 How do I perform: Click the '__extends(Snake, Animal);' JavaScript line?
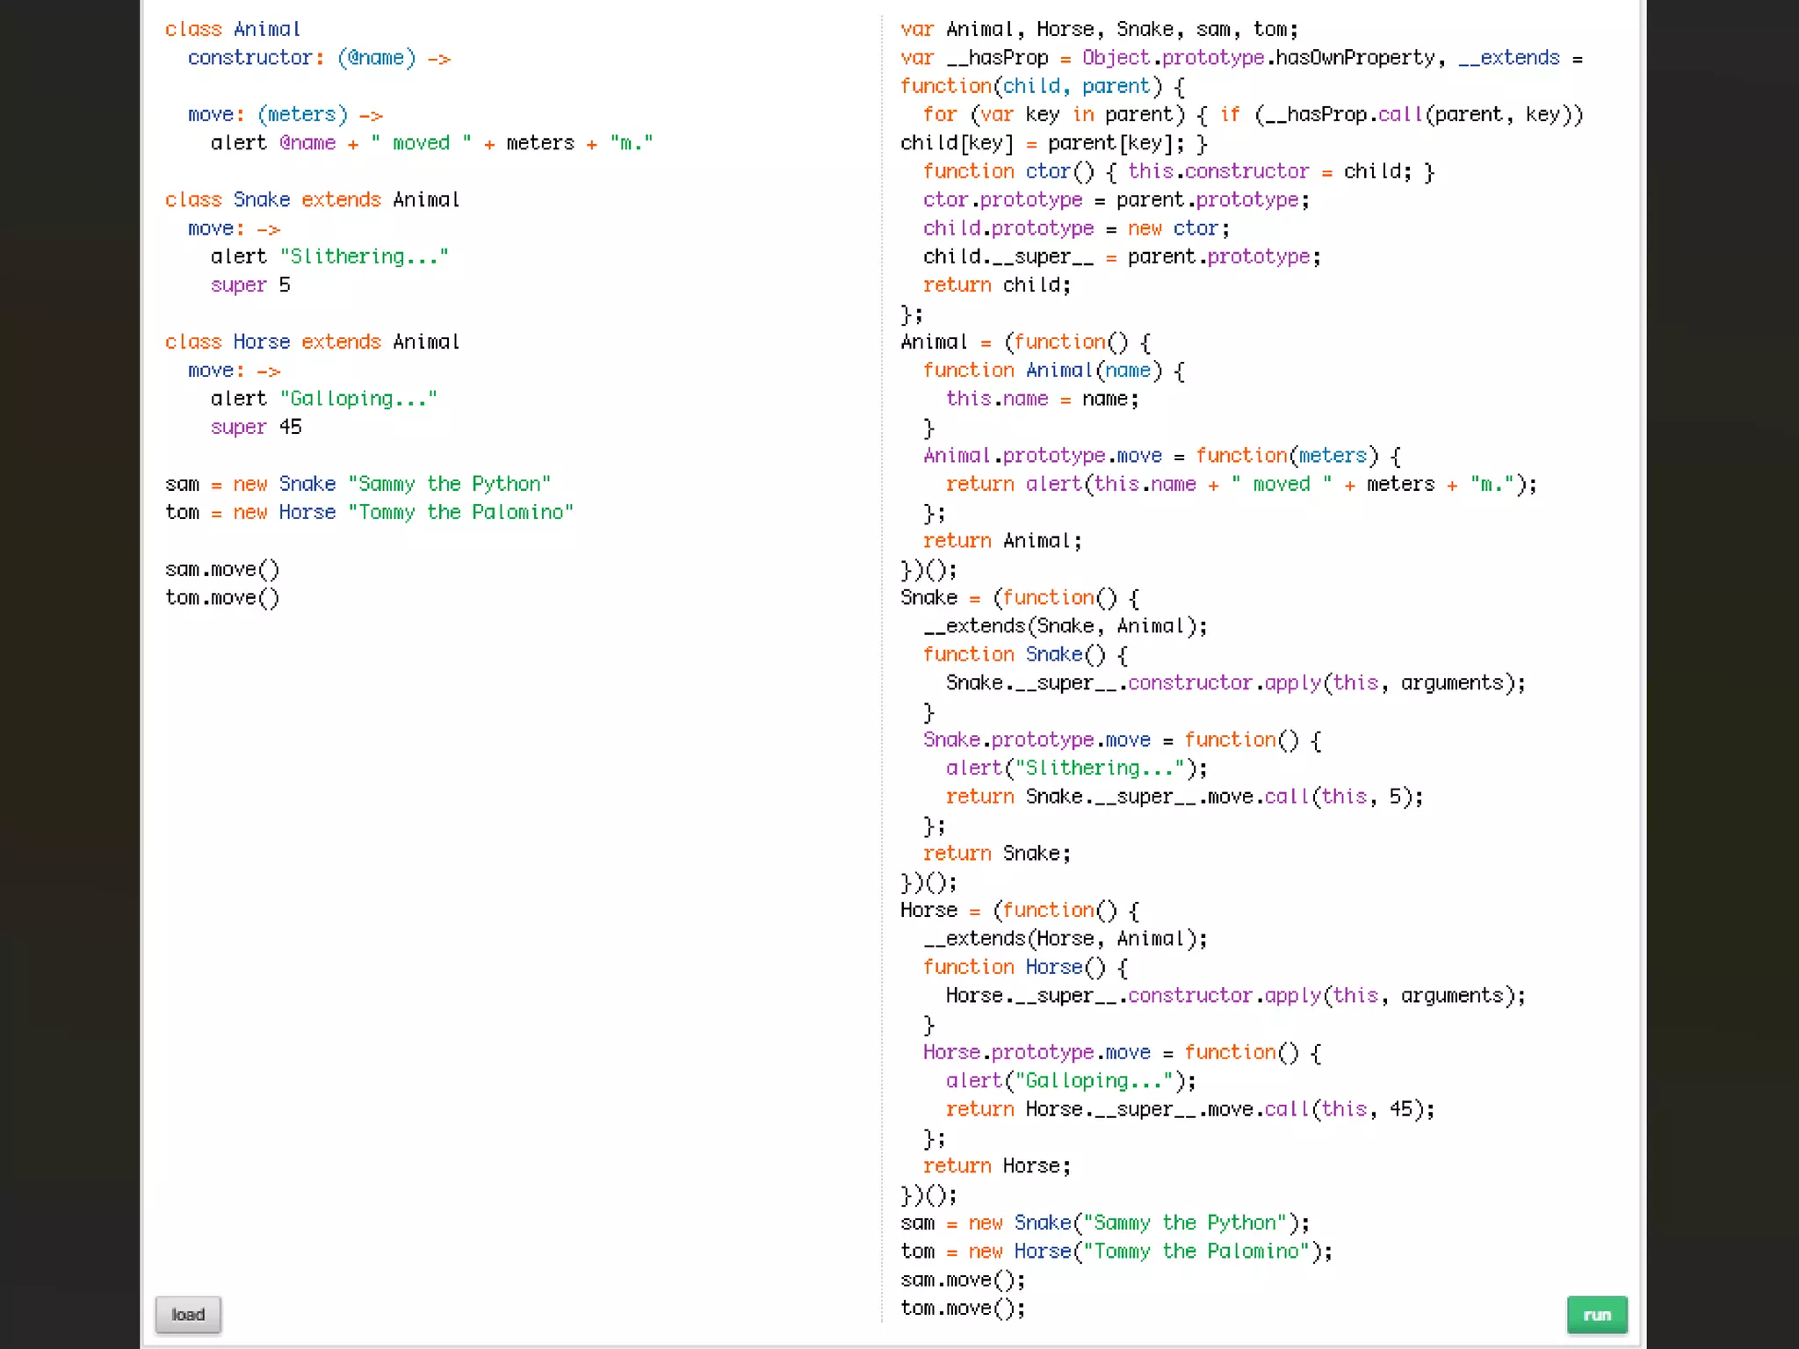click(x=1065, y=626)
